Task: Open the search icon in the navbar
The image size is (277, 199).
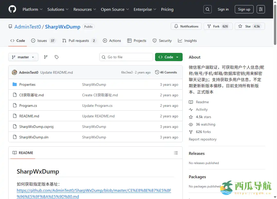Action: pyautogui.click(x=207, y=9)
